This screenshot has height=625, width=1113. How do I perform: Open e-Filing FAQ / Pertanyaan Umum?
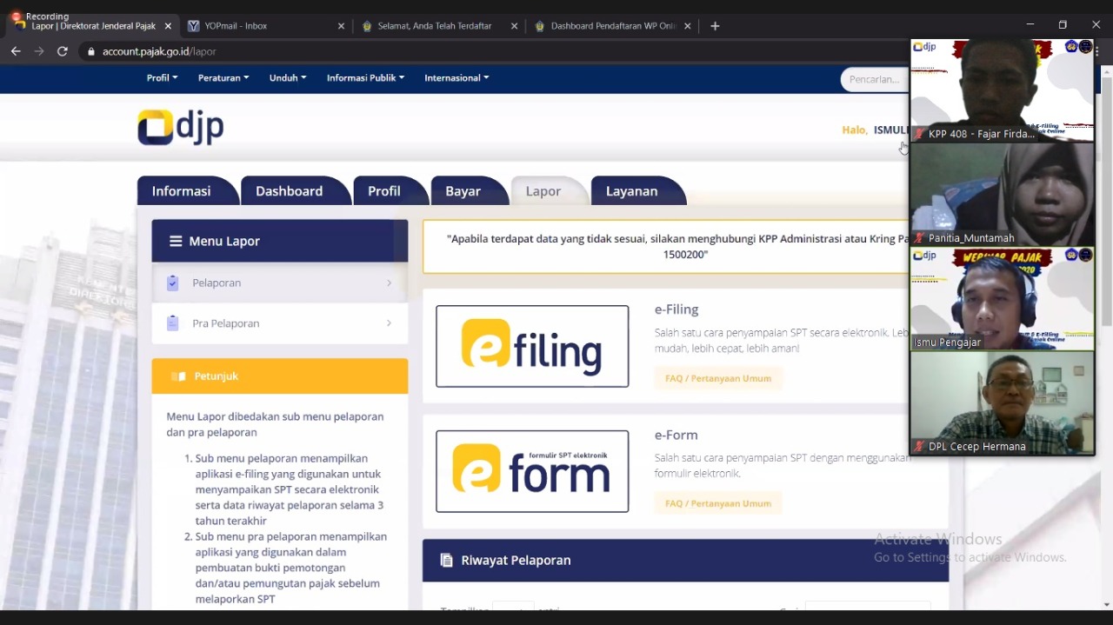(x=717, y=378)
